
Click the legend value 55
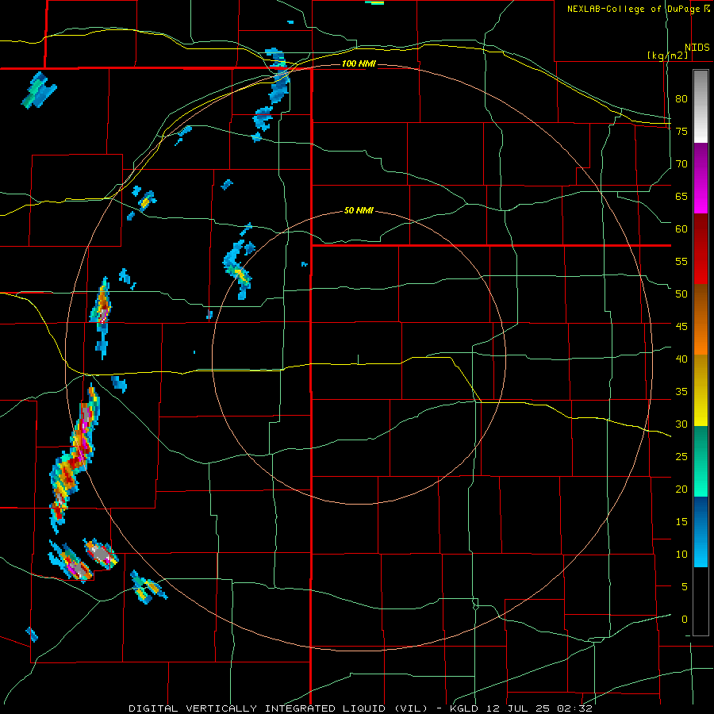[x=681, y=261]
